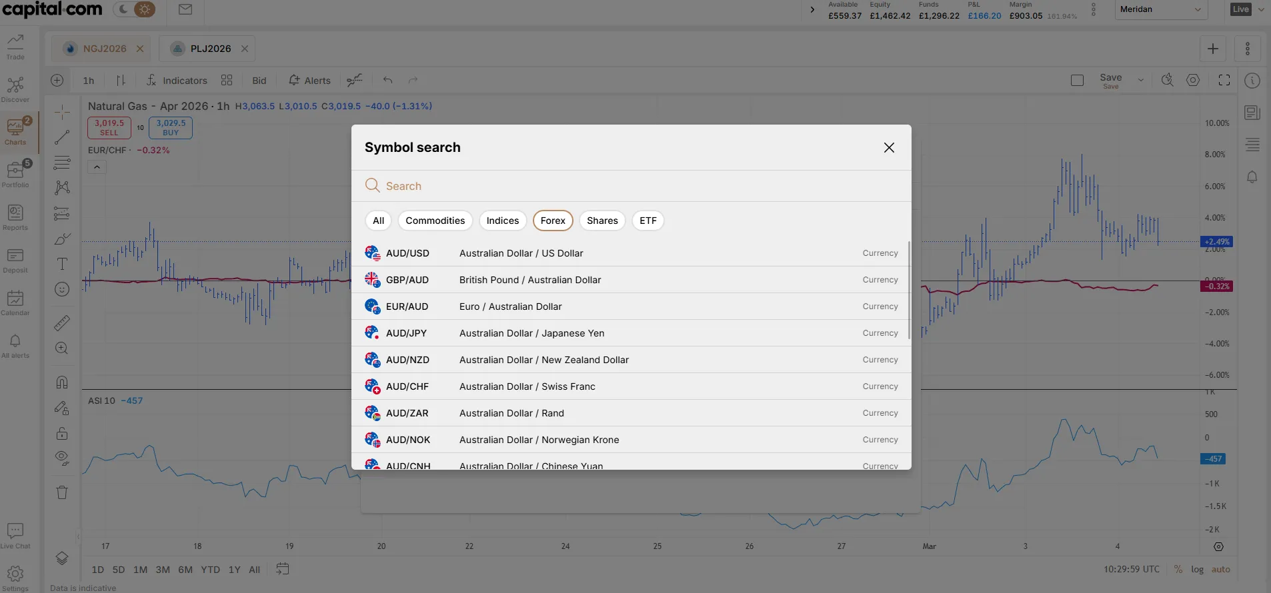
Task: Open the Discover sidebar section
Action: tap(15, 89)
